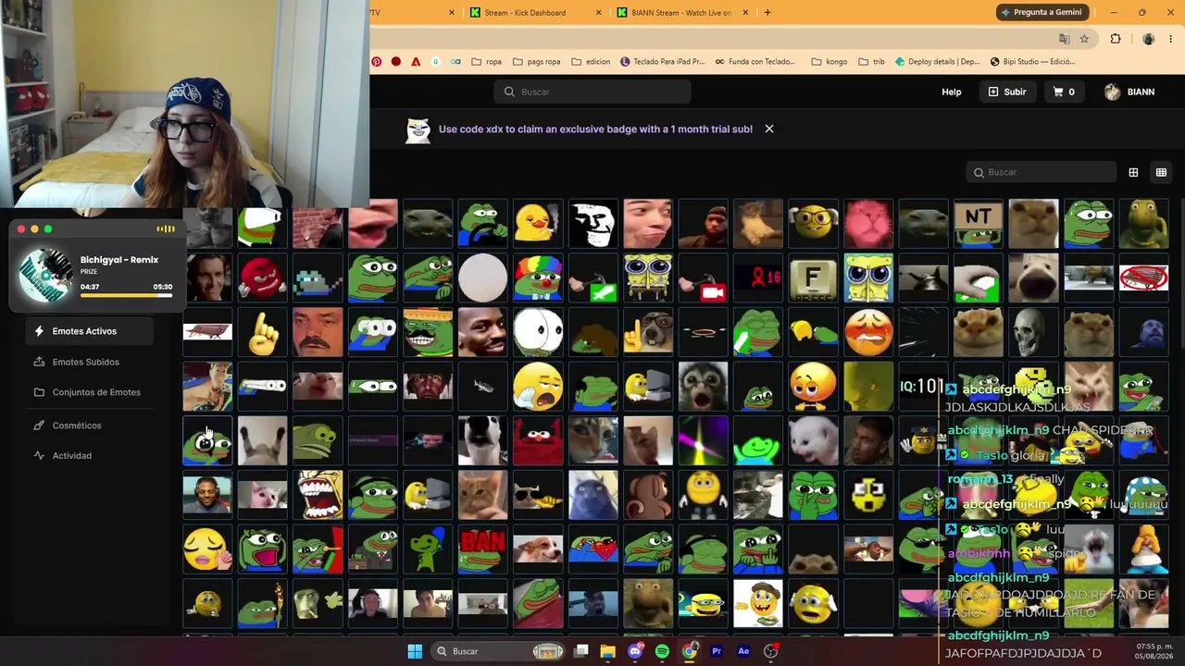The height and width of the screenshot is (666, 1185).
Task: Launch After Effects from the taskbar
Action: point(743,651)
